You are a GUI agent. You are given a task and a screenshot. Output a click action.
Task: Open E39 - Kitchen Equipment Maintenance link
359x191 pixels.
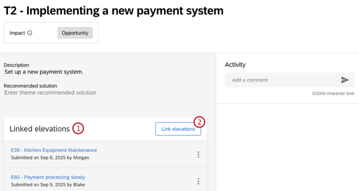pyautogui.click(x=54, y=150)
